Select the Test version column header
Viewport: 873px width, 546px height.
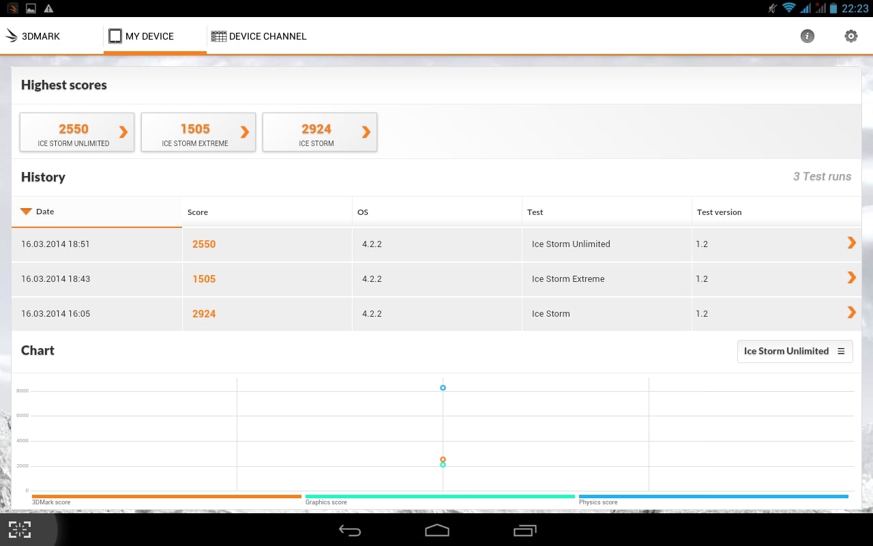776,212
